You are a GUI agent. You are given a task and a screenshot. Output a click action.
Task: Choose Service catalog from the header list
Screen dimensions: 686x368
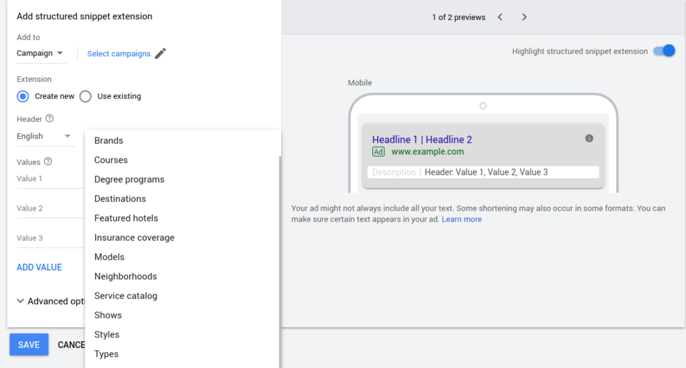pyautogui.click(x=126, y=296)
